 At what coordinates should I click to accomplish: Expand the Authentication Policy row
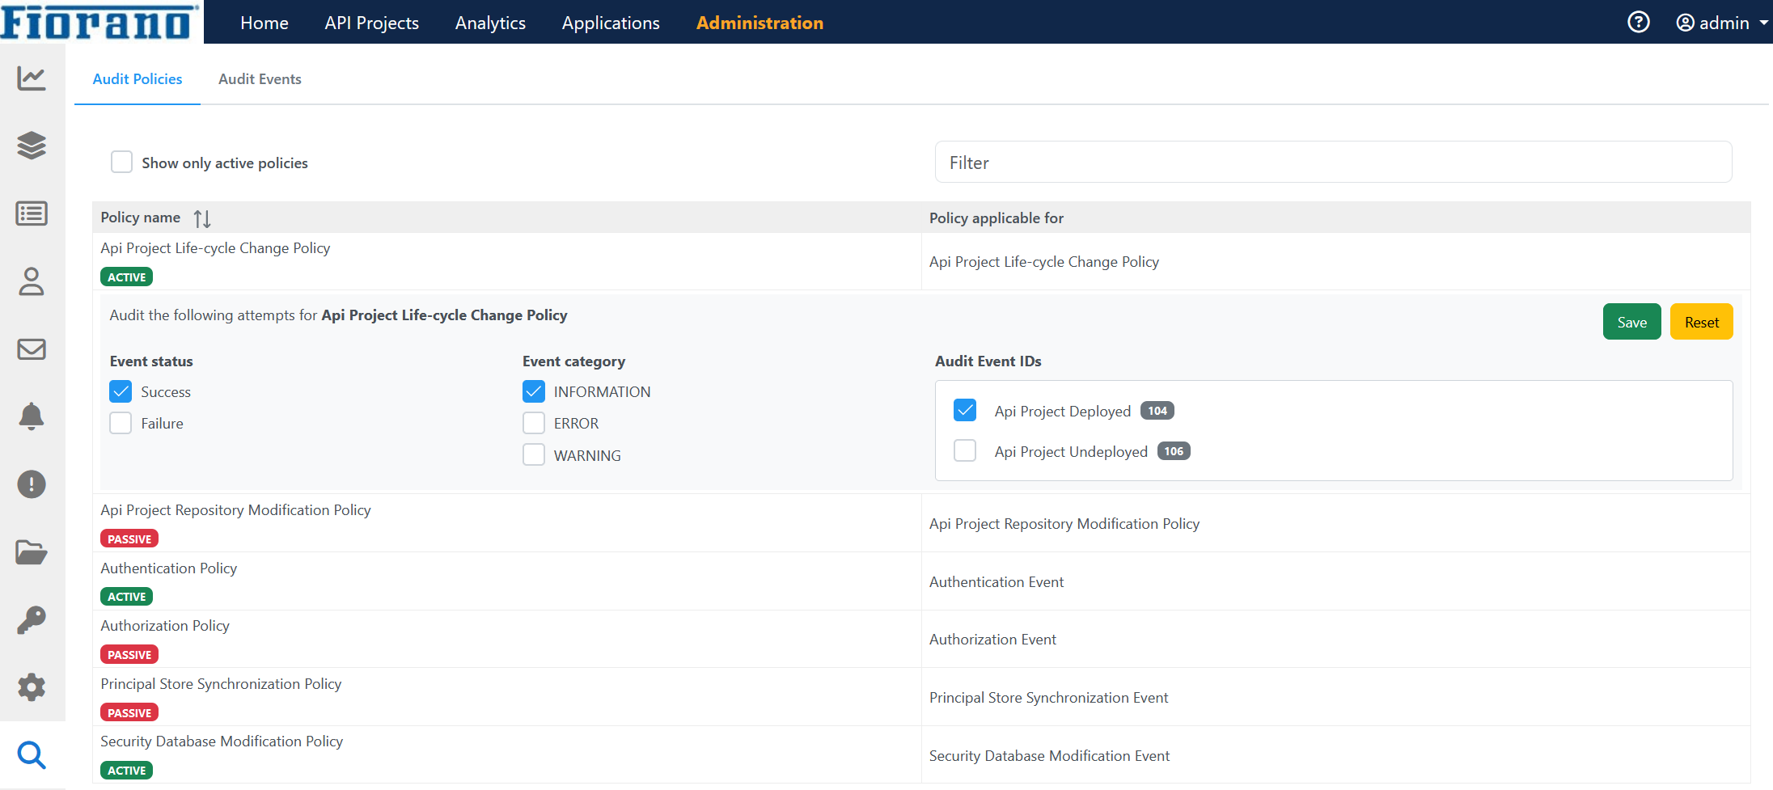[169, 568]
